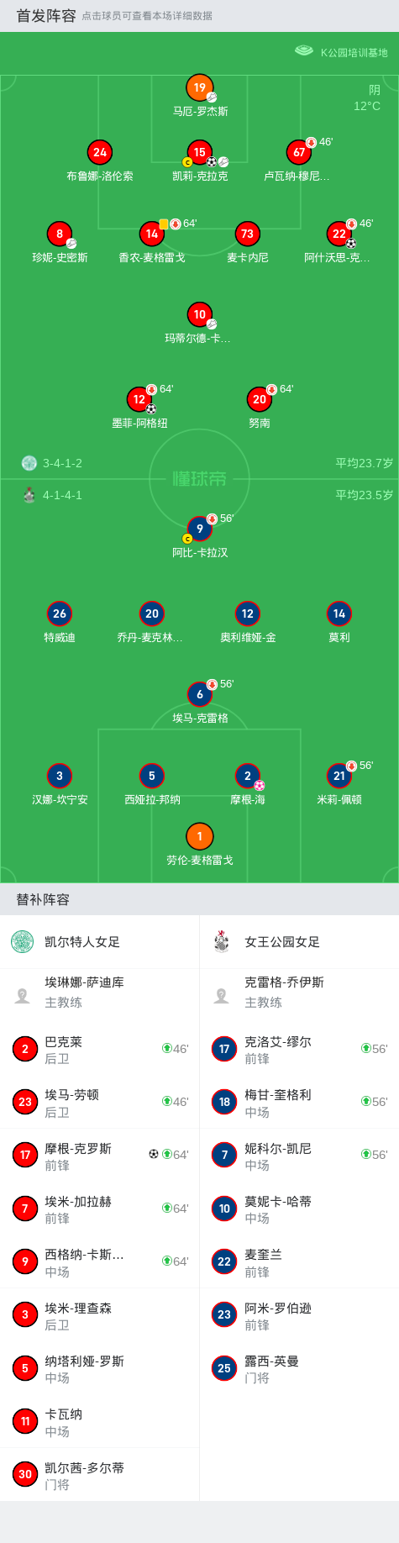This screenshot has height=1543, width=399.
Task: Open goalkeeper number 19 马厄-罗杰斯 player icon
Action: pyautogui.click(x=199, y=87)
